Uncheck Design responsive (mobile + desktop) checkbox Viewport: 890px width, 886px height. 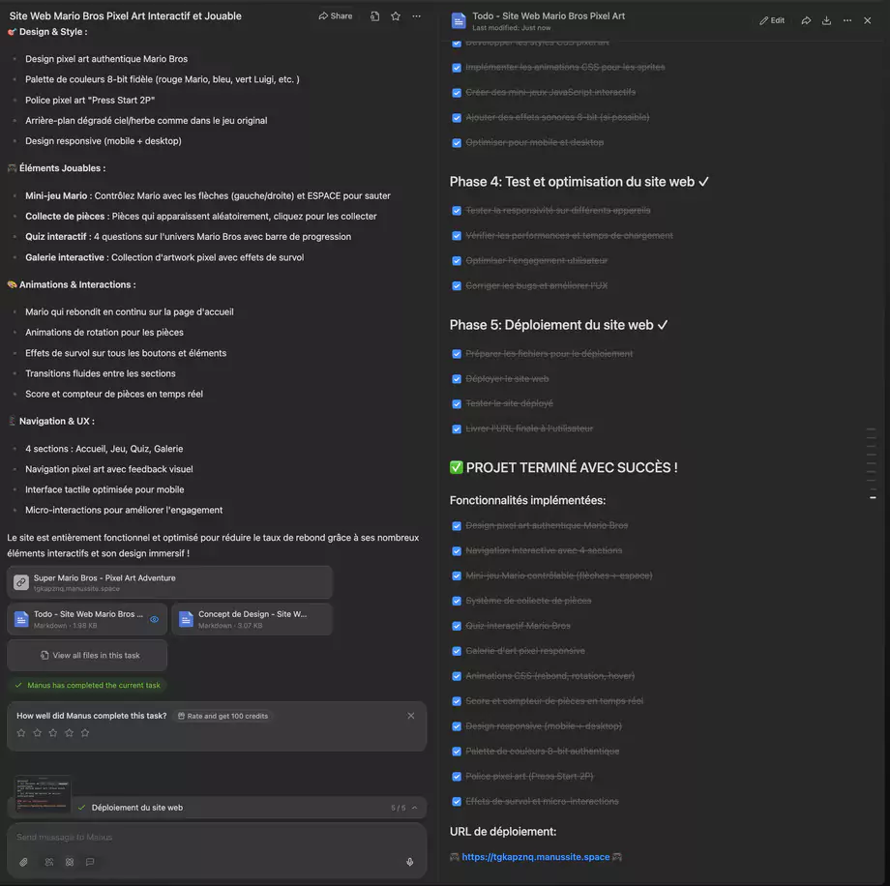coord(457,726)
